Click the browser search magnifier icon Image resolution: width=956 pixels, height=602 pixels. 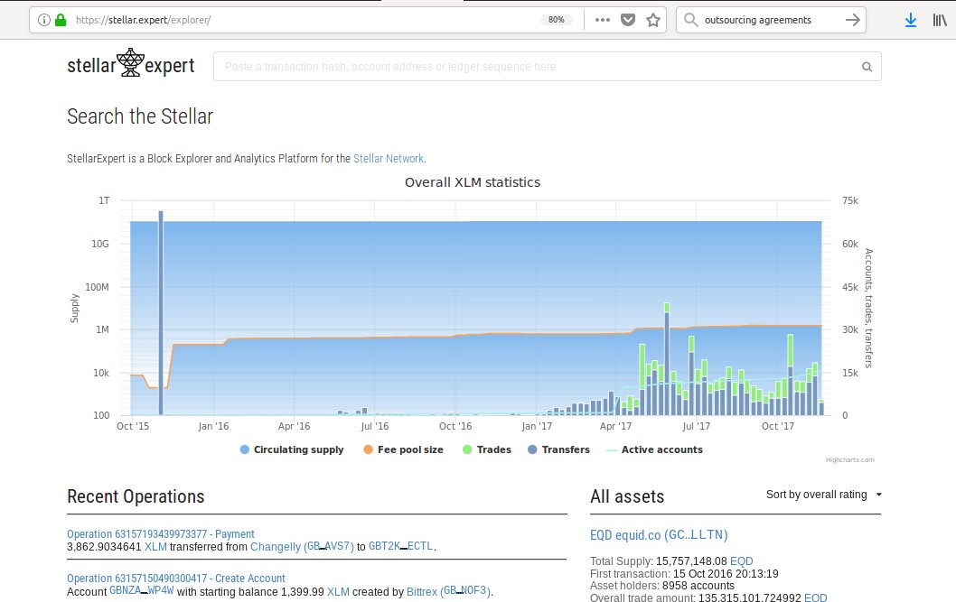pos(690,20)
